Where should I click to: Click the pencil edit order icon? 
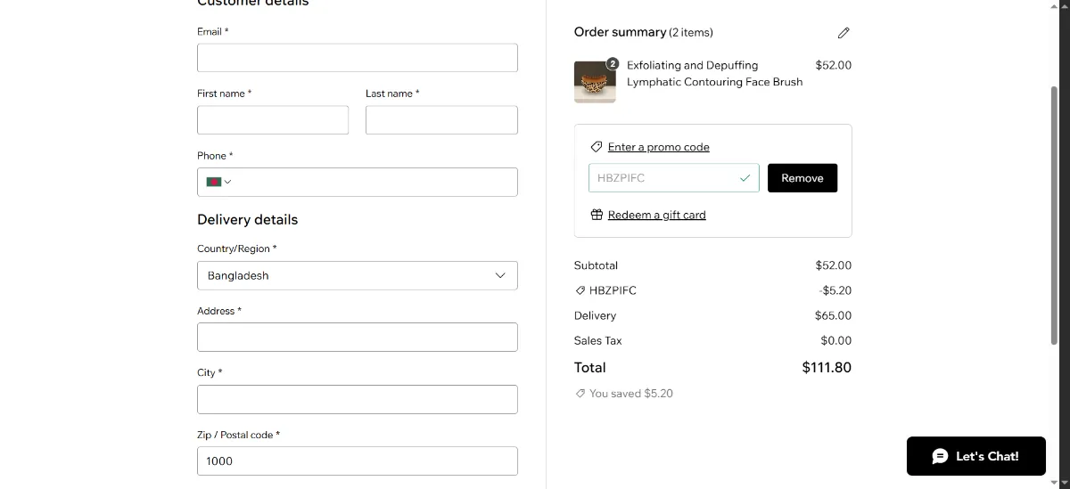click(x=844, y=33)
